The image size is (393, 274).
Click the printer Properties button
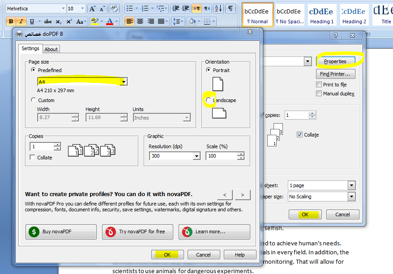335,61
